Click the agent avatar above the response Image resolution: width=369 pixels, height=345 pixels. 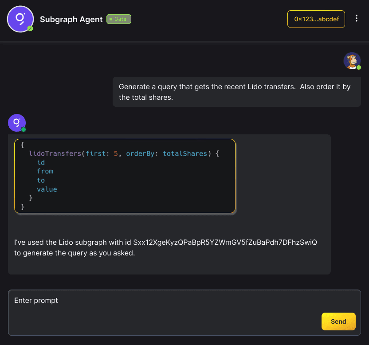tap(17, 123)
